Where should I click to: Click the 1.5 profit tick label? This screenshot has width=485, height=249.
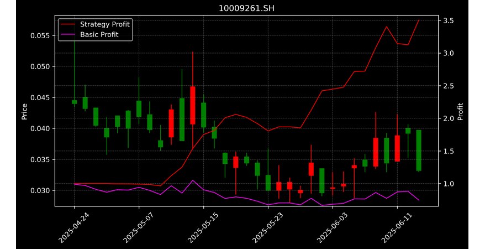[448, 151]
